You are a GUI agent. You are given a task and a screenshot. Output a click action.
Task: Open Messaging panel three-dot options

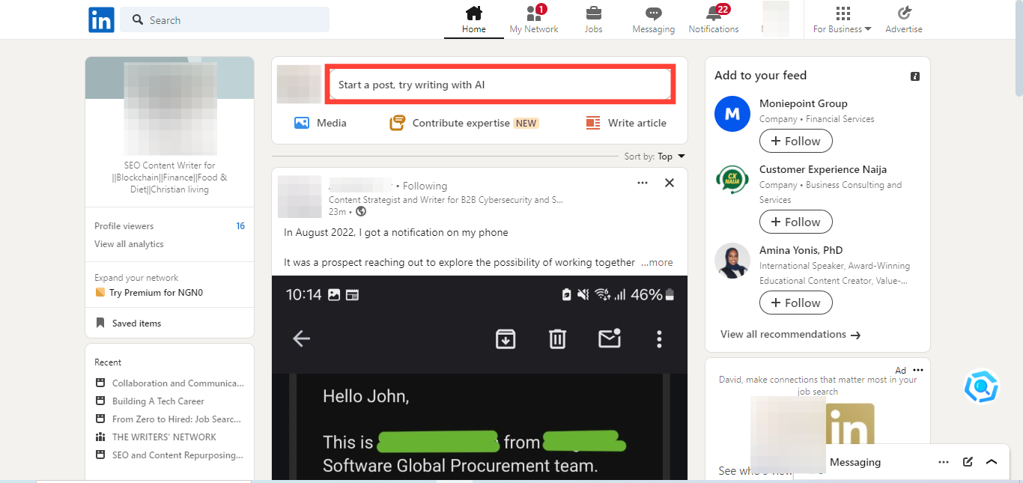coord(944,462)
